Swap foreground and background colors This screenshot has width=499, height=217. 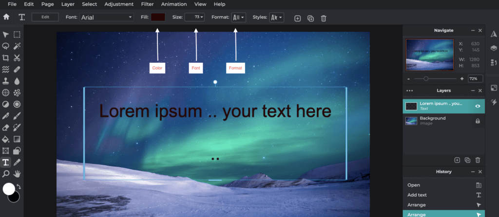point(19,186)
